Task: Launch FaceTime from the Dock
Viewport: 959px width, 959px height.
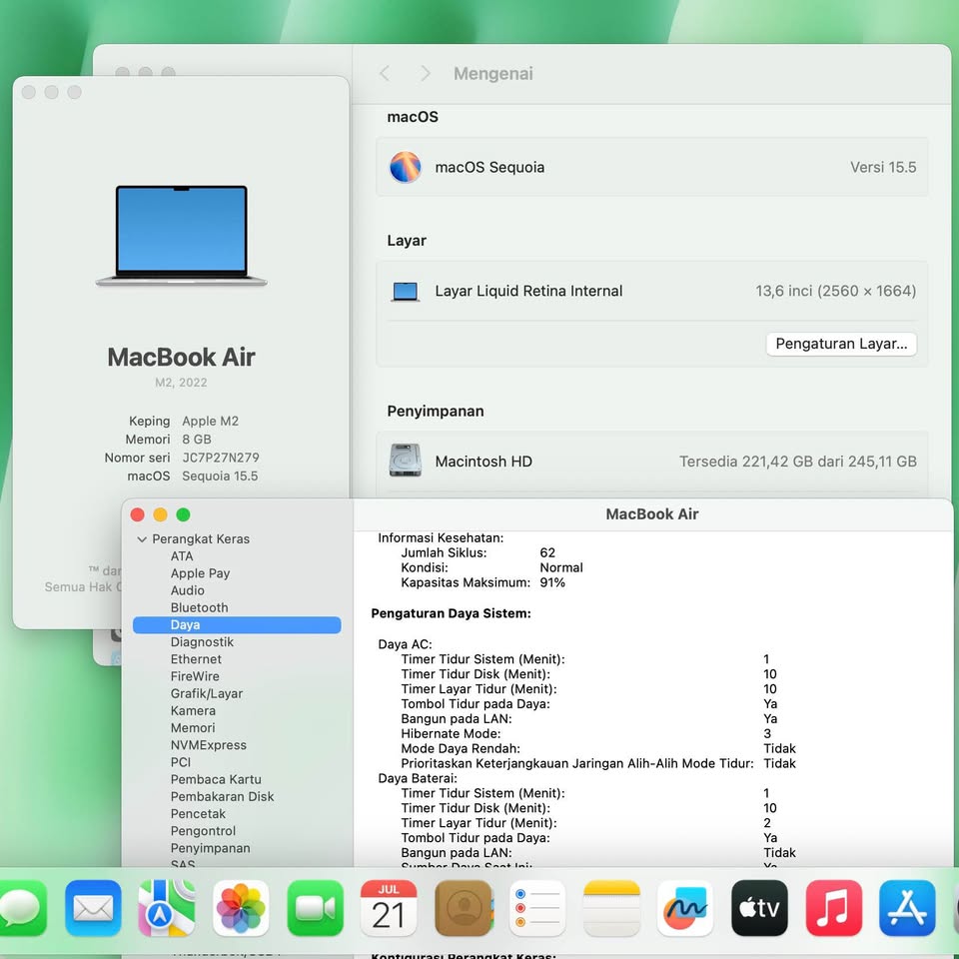Action: (315, 908)
